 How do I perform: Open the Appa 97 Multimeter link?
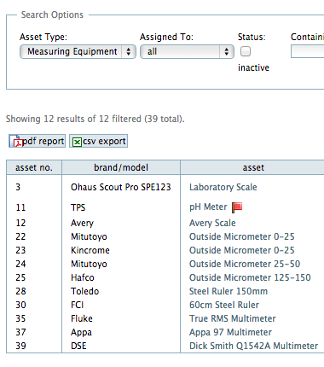(x=230, y=332)
